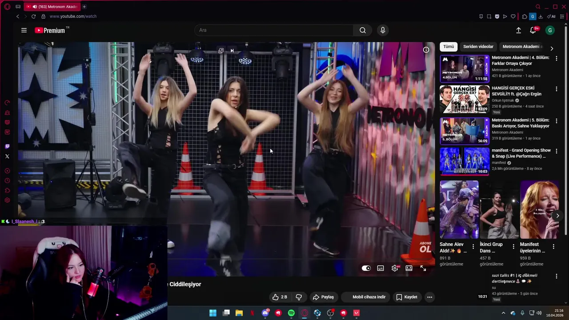Start voice search with microphone
This screenshot has width=569, height=320.
pos(383,30)
